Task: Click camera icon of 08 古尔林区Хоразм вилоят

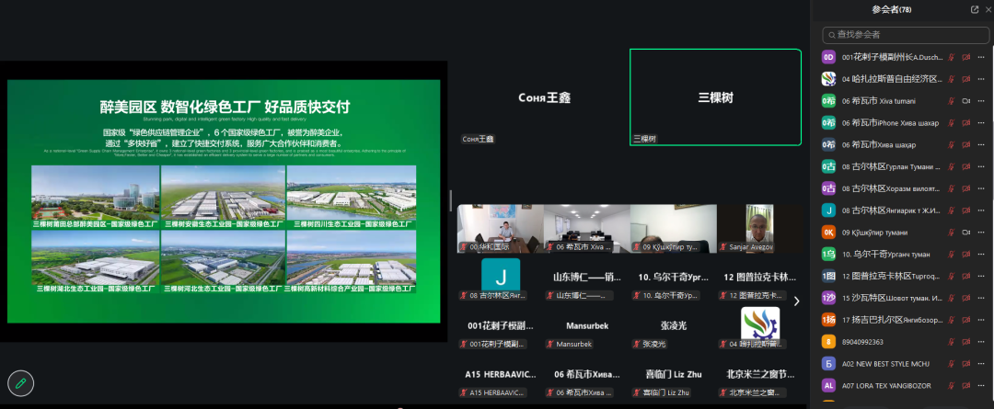Action: tap(966, 188)
